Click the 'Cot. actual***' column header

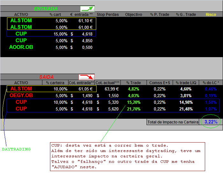tap(108, 83)
